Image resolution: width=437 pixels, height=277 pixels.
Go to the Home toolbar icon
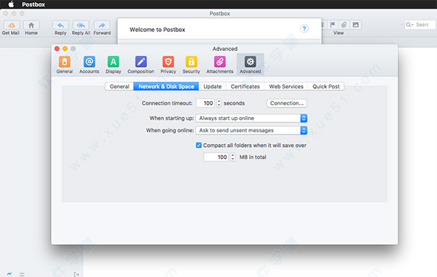31,25
